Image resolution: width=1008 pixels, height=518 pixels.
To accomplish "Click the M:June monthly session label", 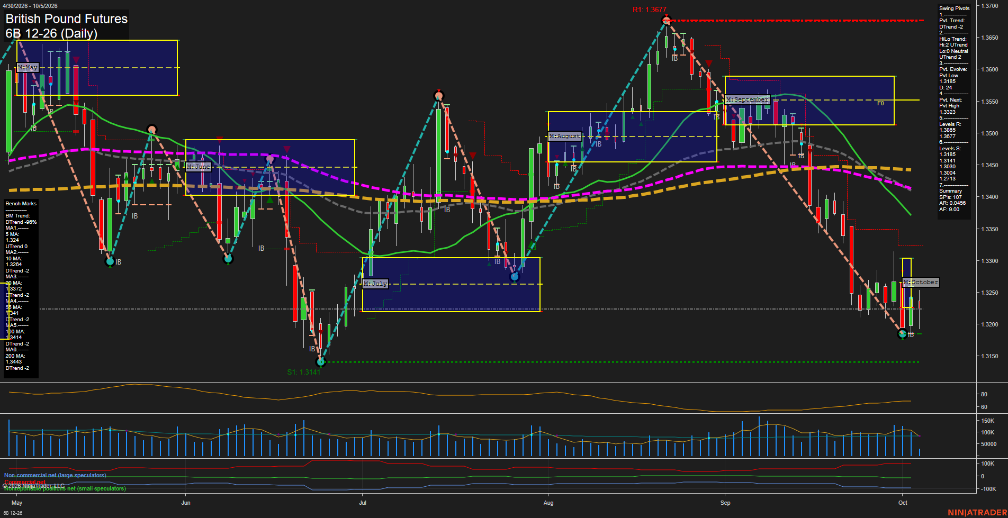I will pos(199,166).
